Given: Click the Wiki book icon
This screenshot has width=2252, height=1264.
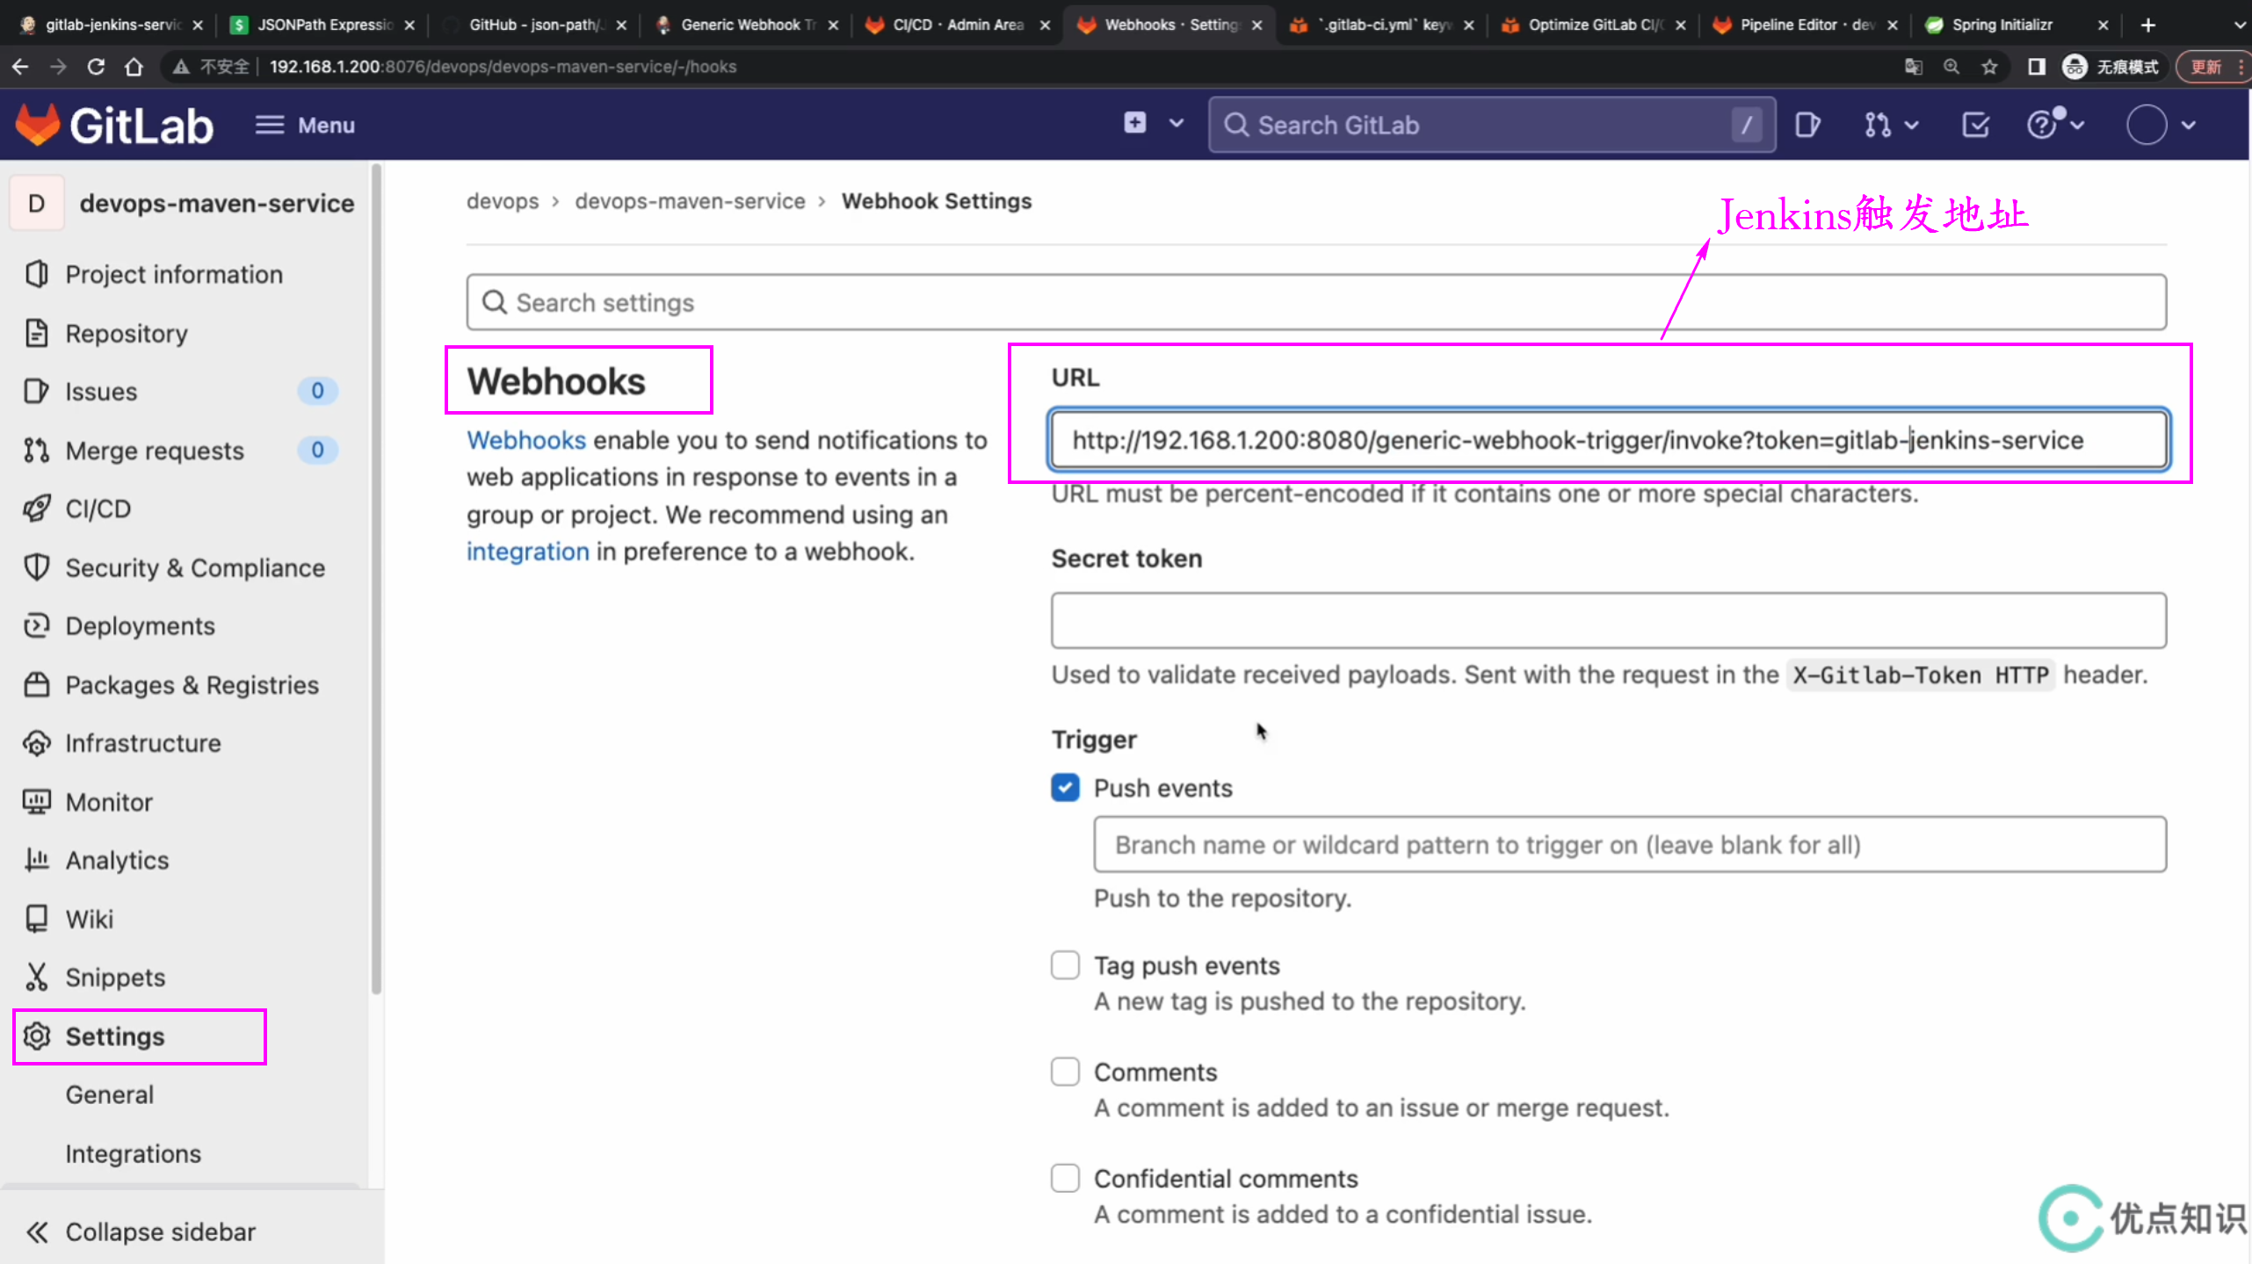Looking at the screenshot, I should (36, 919).
